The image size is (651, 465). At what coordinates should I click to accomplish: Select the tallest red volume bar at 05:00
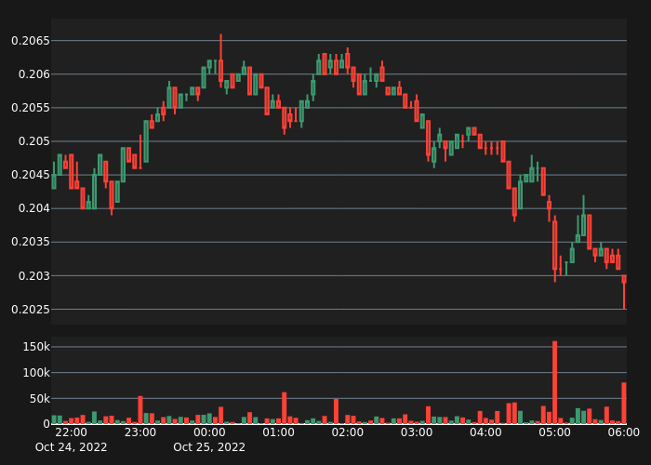click(x=554, y=382)
